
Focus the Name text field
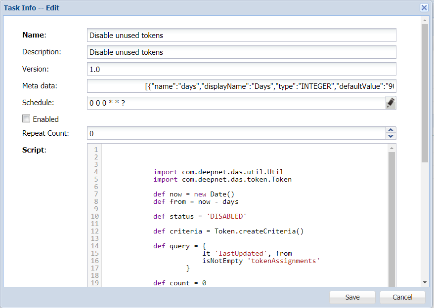pyautogui.click(x=241, y=35)
